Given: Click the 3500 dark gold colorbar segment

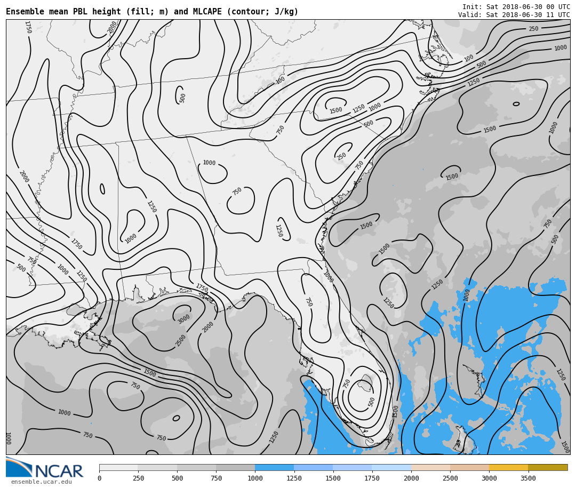Looking at the screenshot, I should pos(548,467).
